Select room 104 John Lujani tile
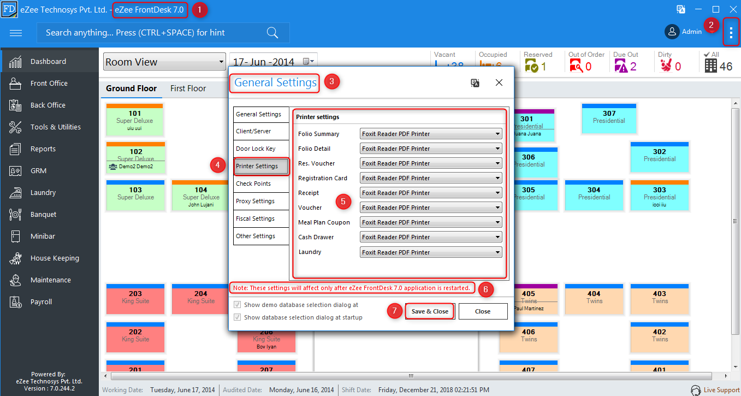 [x=200, y=196]
